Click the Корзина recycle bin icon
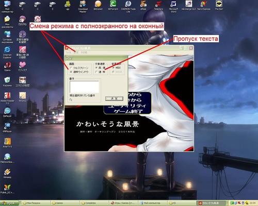The height and width of the screenshot is (206, 258). click(x=7, y=82)
